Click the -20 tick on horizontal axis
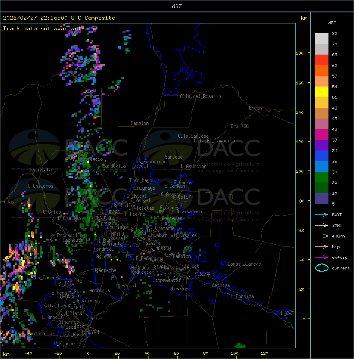 (x=58, y=353)
